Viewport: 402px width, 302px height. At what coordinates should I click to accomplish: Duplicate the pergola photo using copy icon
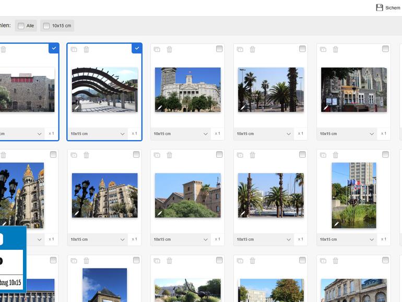[x=74, y=50]
